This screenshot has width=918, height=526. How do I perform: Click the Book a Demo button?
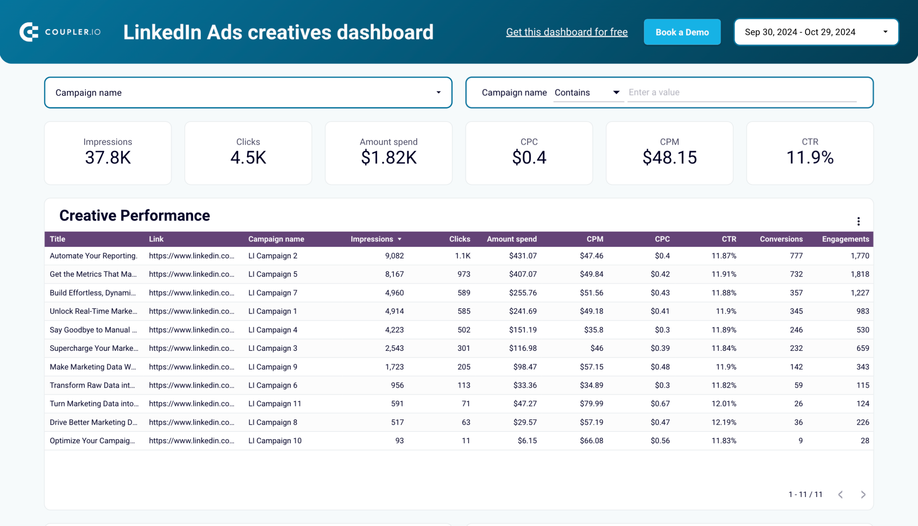click(682, 32)
